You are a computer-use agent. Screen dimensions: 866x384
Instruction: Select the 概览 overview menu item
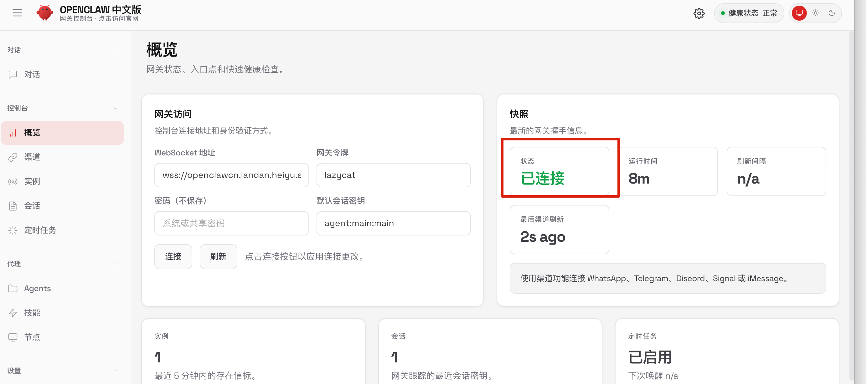tap(62, 133)
